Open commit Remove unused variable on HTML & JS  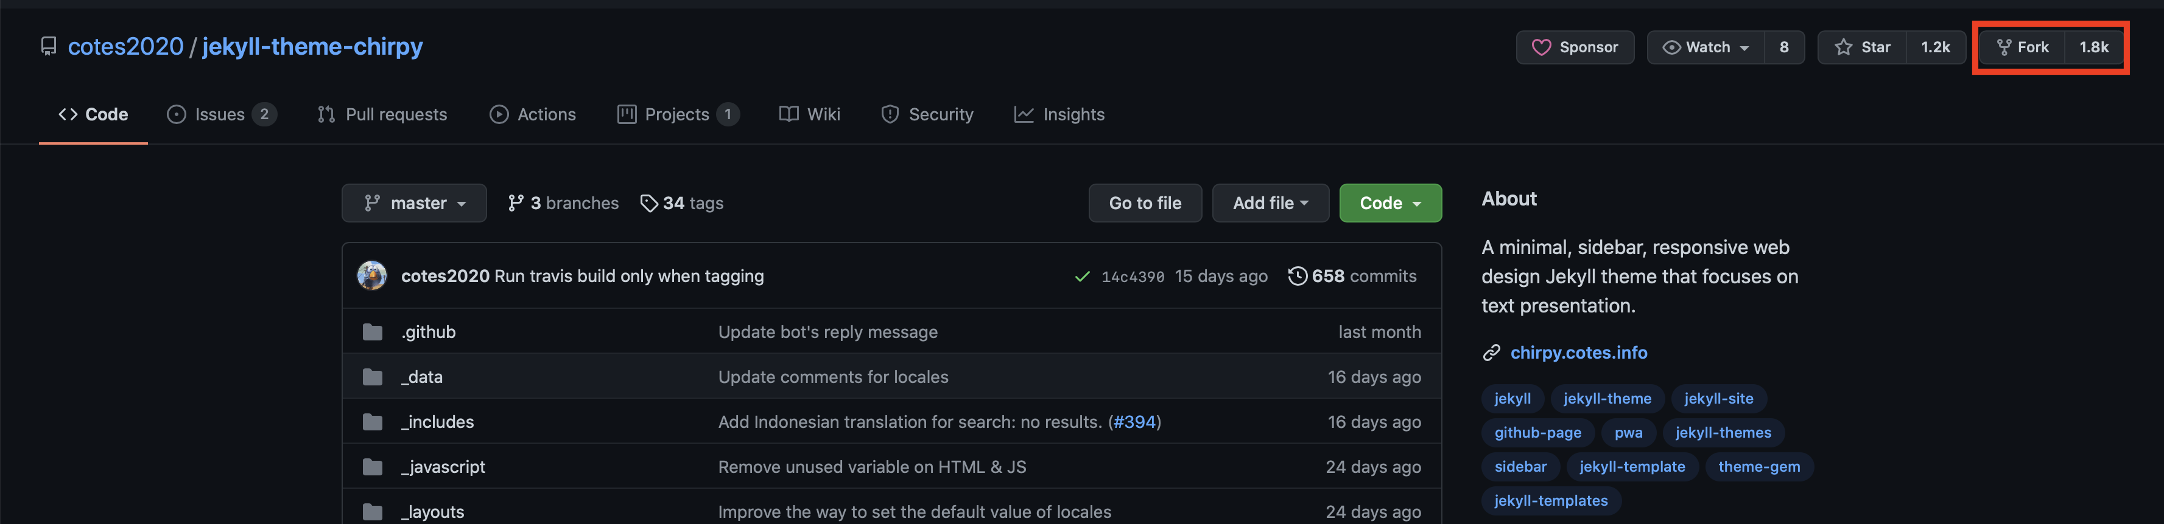(x=872, y=467)
